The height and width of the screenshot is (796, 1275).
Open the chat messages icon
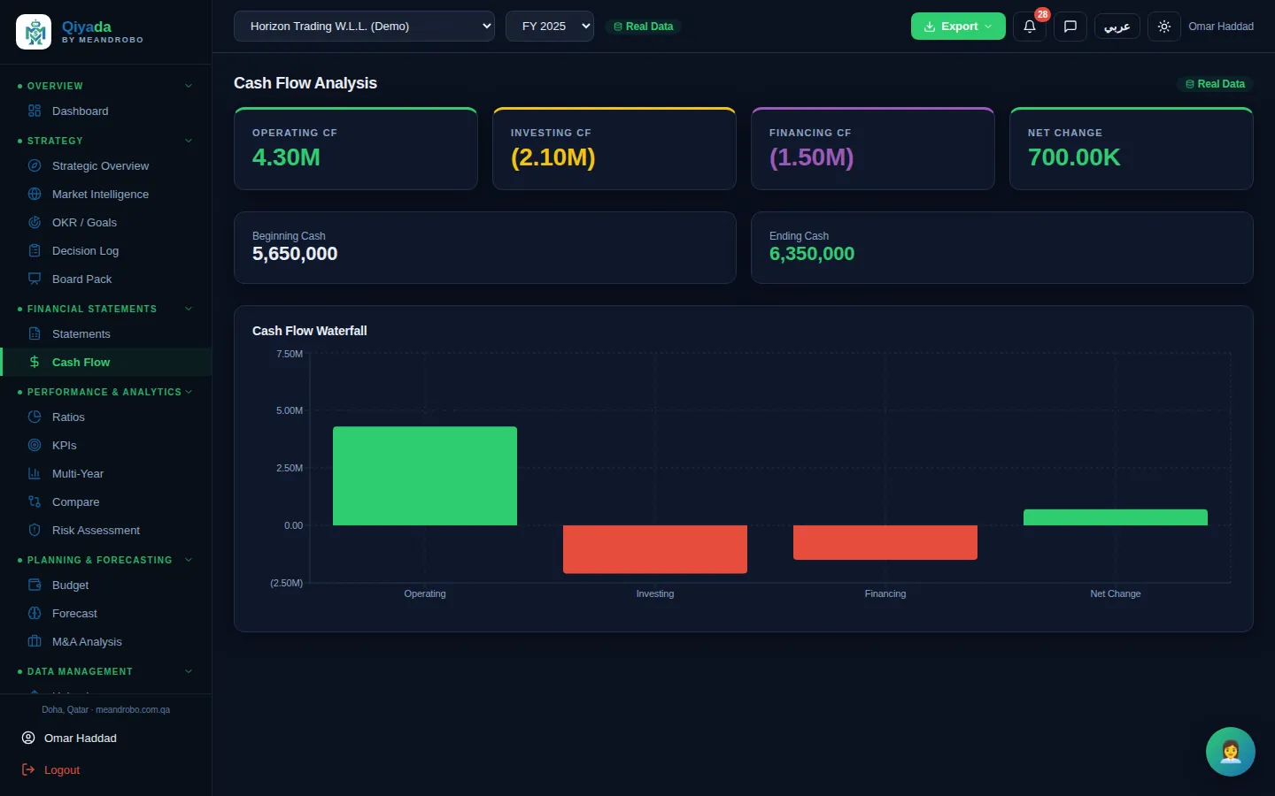pyautogui.click(x=1070, y=27)
